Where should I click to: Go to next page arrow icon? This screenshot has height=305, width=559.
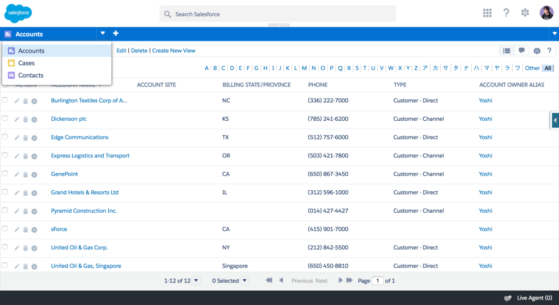[x=340, y=280]
